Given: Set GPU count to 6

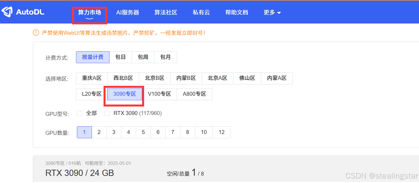Looking at the screenshot, I should 158,132.
